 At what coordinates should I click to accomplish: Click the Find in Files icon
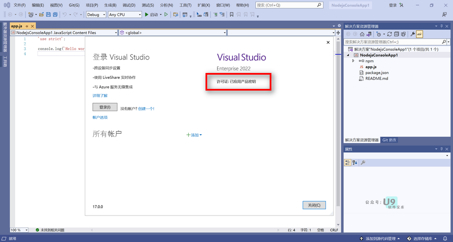175,14
